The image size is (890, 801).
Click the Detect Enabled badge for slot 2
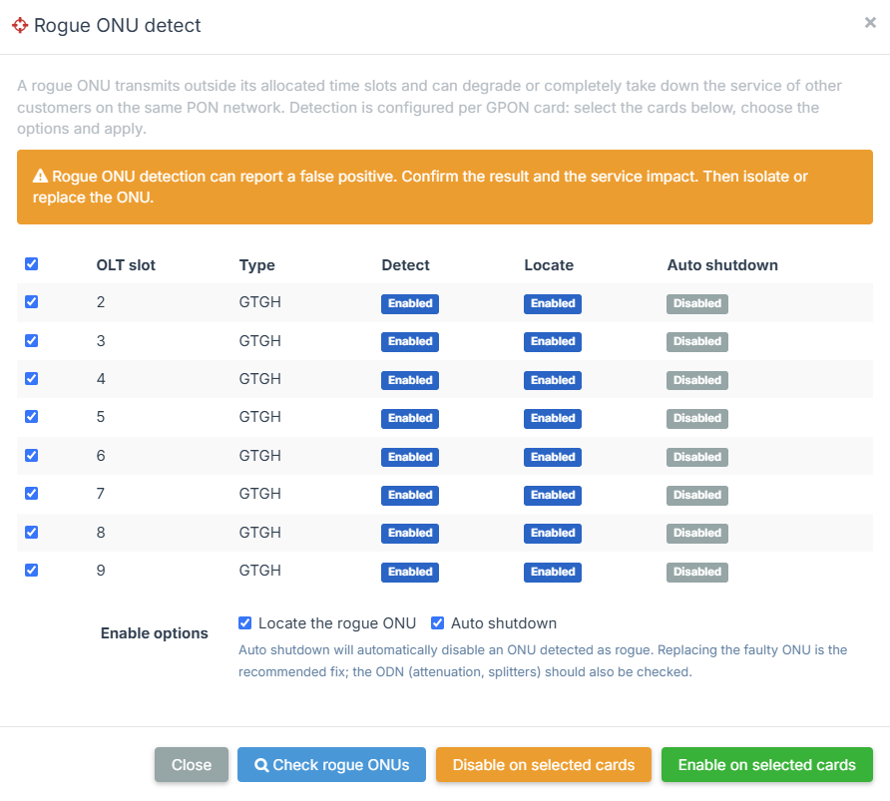point(410,303)
